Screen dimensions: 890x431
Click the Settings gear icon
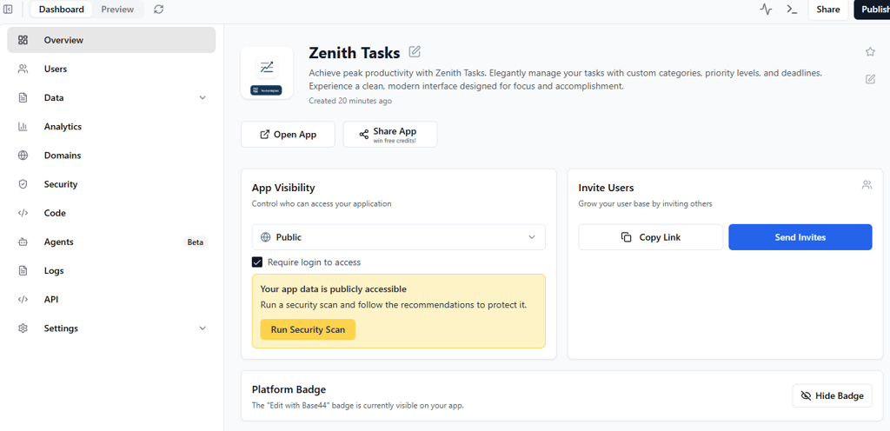click(x=23, y=328)
